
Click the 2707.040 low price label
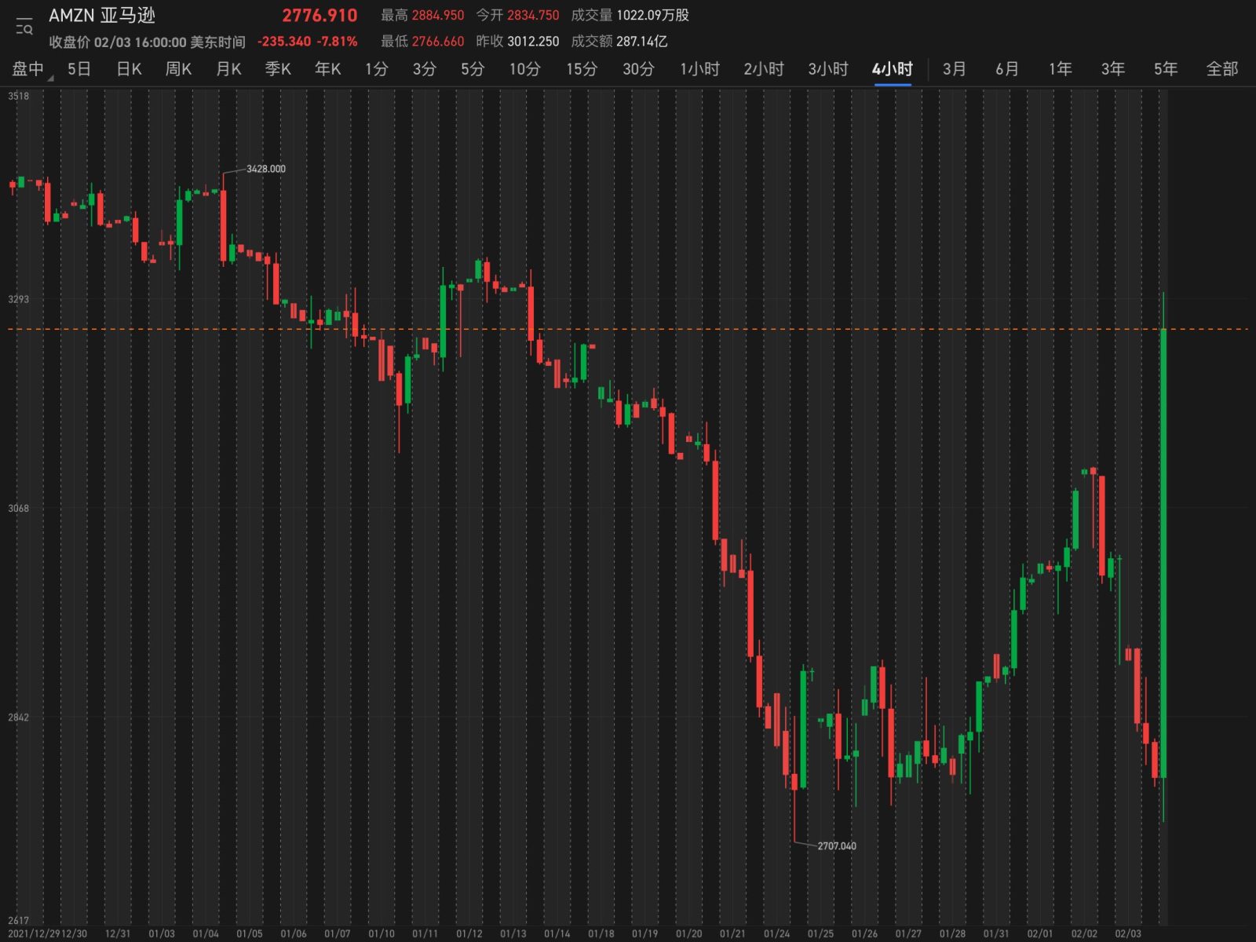pyautogui.click(x=837, y=846)
